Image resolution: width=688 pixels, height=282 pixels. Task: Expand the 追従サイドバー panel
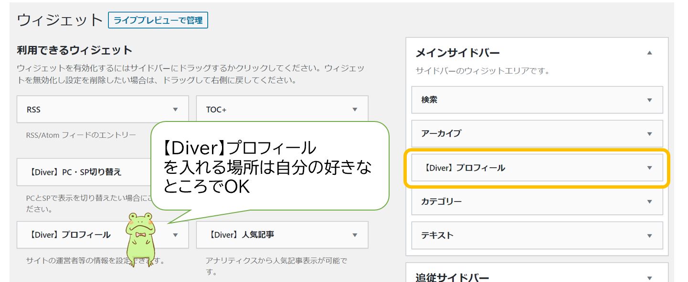(649, 278)
